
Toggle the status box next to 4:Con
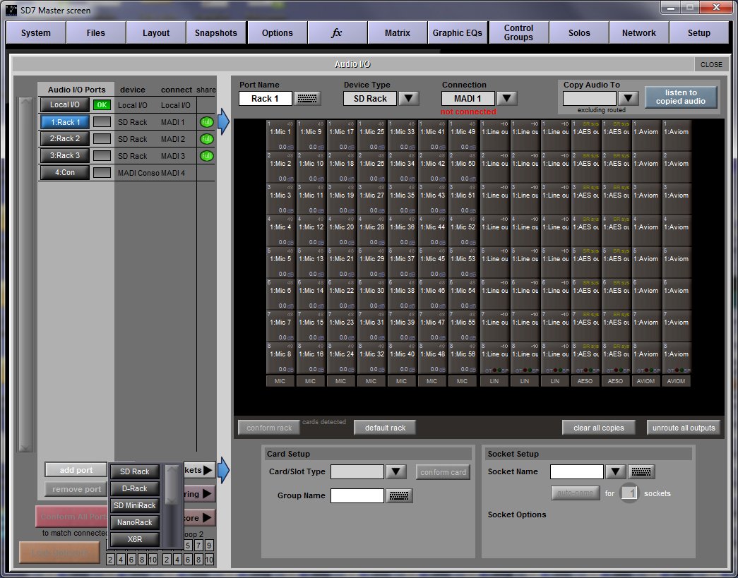click(x=102, y=173)
